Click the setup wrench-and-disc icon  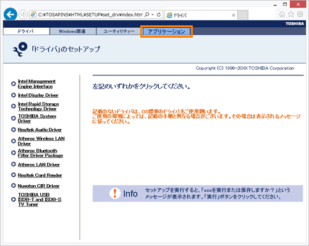pos(20,49)
